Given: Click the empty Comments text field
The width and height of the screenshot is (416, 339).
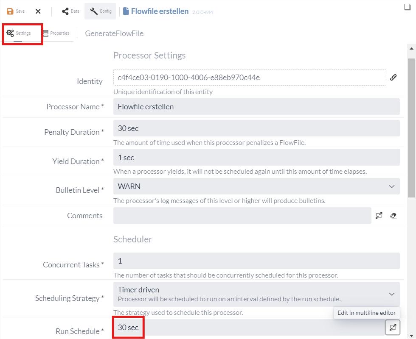Looking at the screenshot, I should point(242,216).
